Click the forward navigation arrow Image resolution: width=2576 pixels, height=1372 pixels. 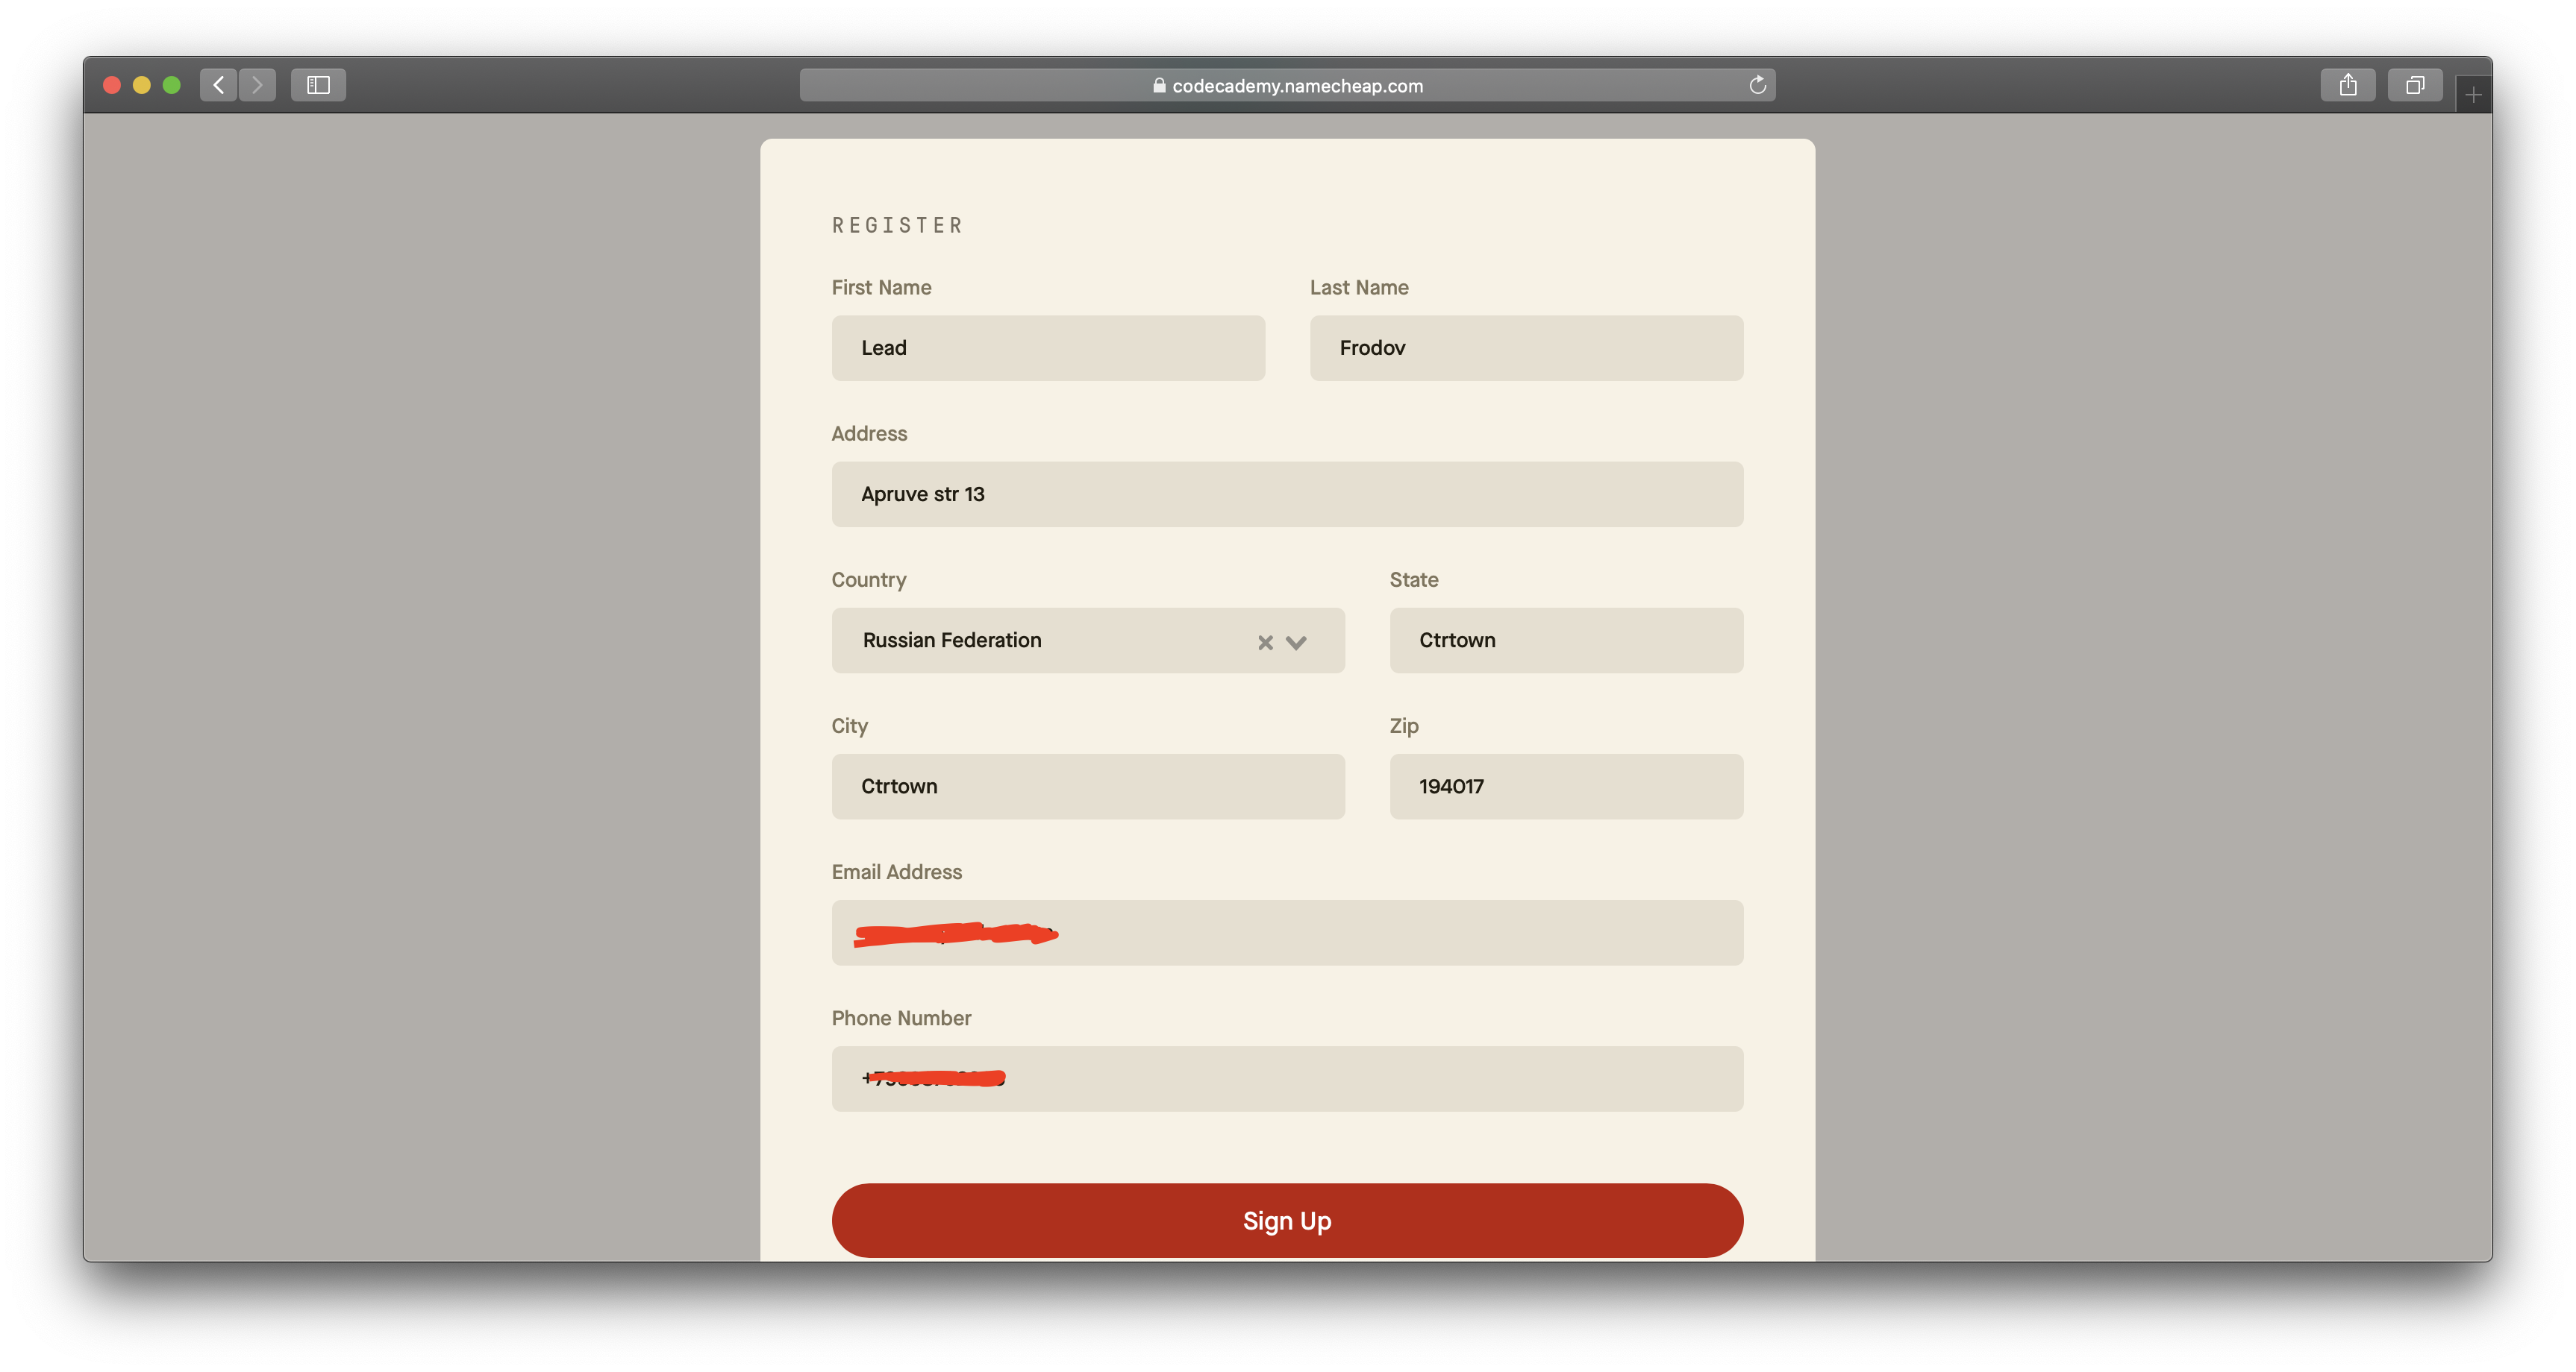(x=257, y=84)
